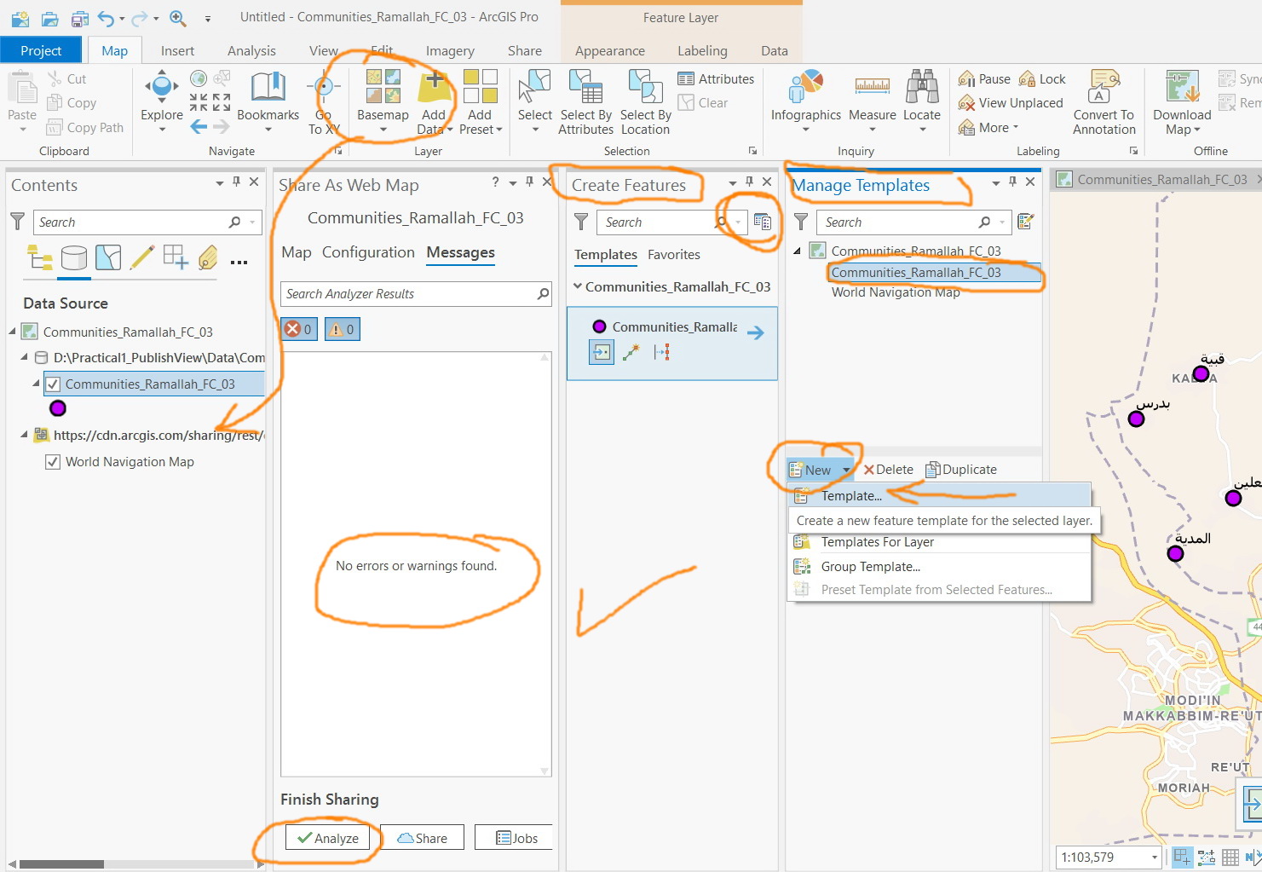
Task: Collapse the map node in Manage Templates
Action: [x=798, y=251]
